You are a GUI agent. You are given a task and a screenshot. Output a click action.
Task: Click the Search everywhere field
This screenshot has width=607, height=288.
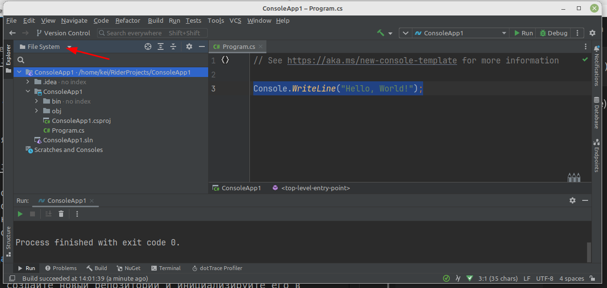[x=152, y=33]
